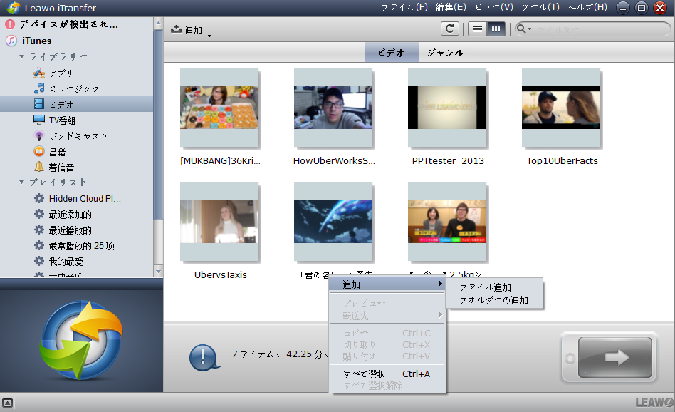Open the Top10UberFacts video thumbnail
The width and height of the screenshot is (675, 412).
[x=561, y=105]
